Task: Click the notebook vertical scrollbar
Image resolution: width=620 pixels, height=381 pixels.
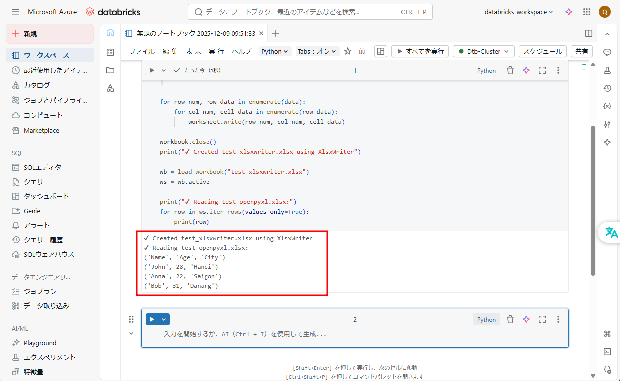Action: [593, 200]
